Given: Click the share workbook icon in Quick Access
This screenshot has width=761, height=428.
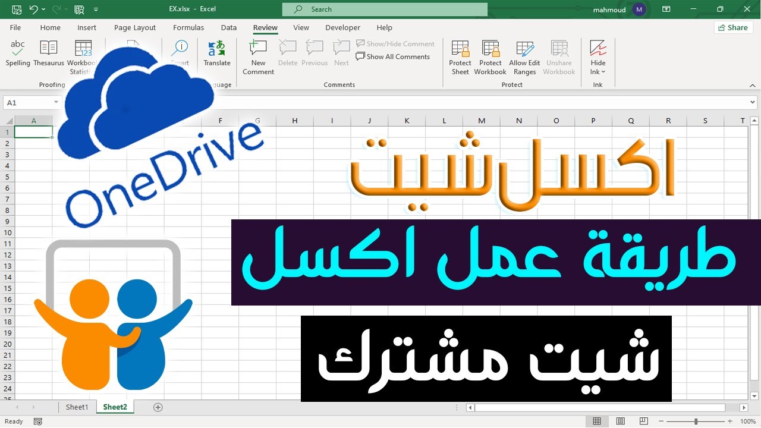Looking at the screenshot, I should pyautogui.click(x=79, y=10).
